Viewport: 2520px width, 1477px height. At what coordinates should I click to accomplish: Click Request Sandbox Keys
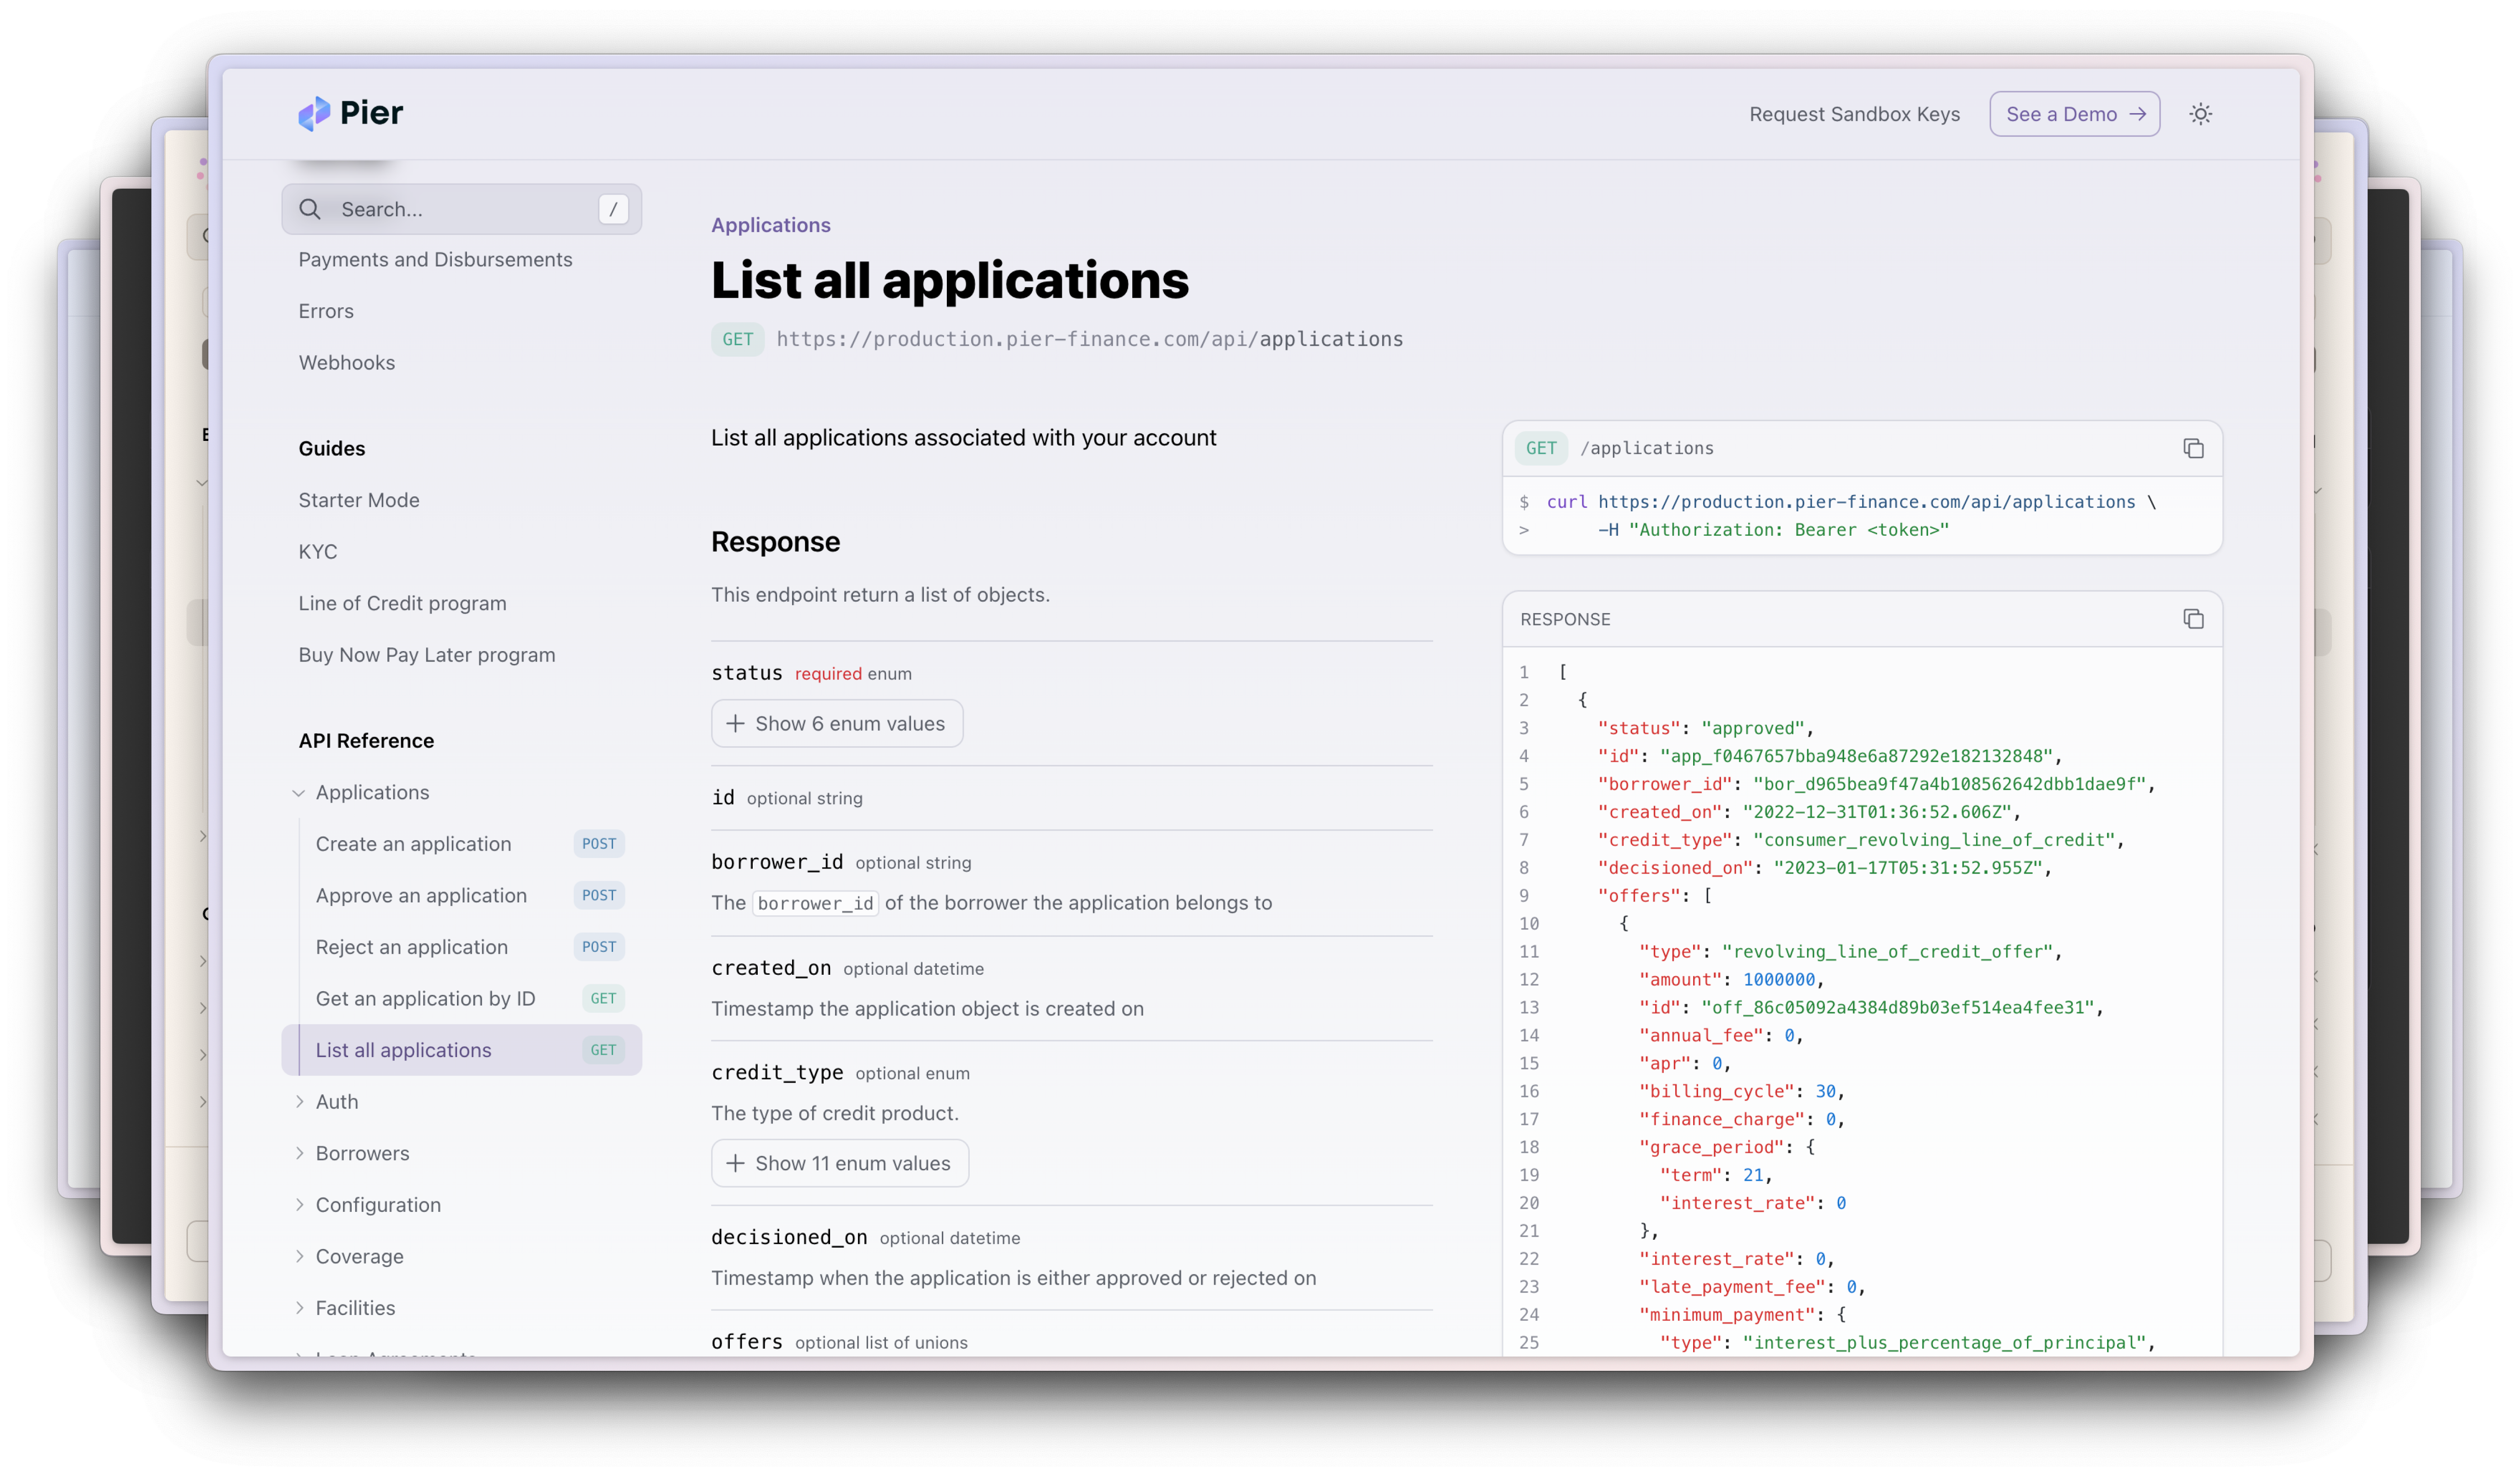1855,113
